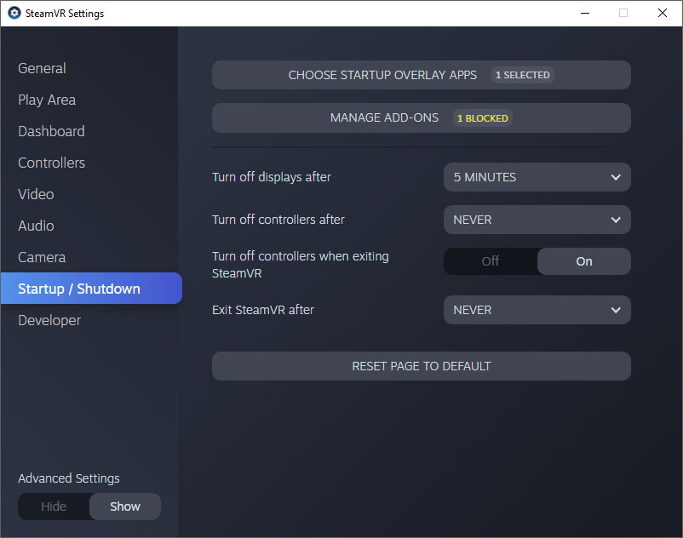Open the Turn off controllers after dropdown
Screen dimensions: 683x538
[x=537, y=220]
